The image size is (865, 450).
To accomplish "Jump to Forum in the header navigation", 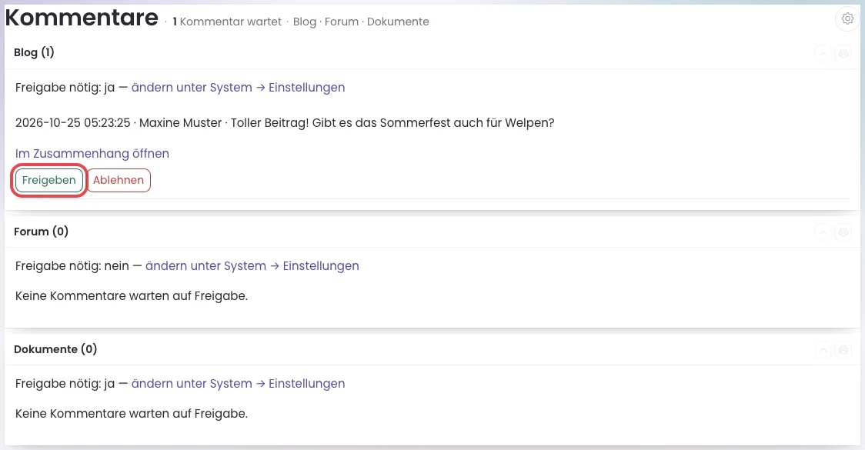I will pos(342,22).
